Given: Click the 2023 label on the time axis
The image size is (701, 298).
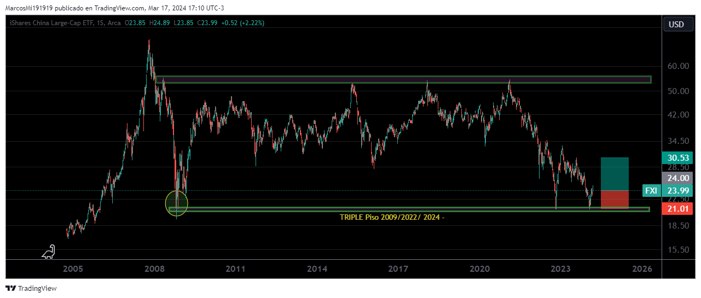Looking at the screenshot, I should coord(560,269).
